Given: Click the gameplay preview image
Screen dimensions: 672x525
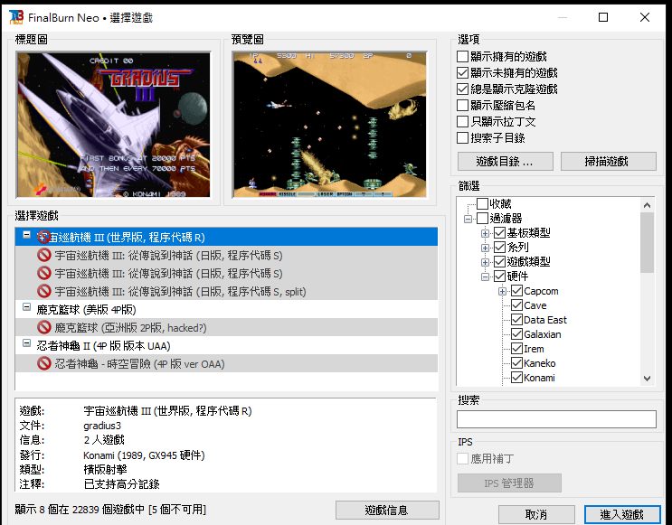Looking at the screenshot, I should pyautogui.click(x=329, y=125).
